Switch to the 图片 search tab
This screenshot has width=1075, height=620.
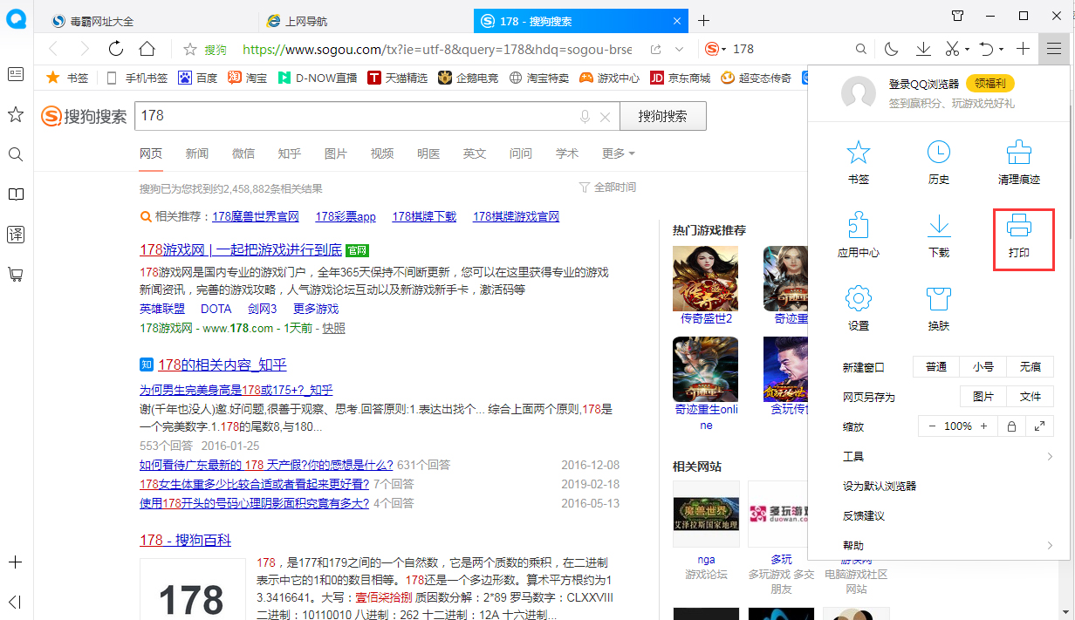click(x=336, y=153)
